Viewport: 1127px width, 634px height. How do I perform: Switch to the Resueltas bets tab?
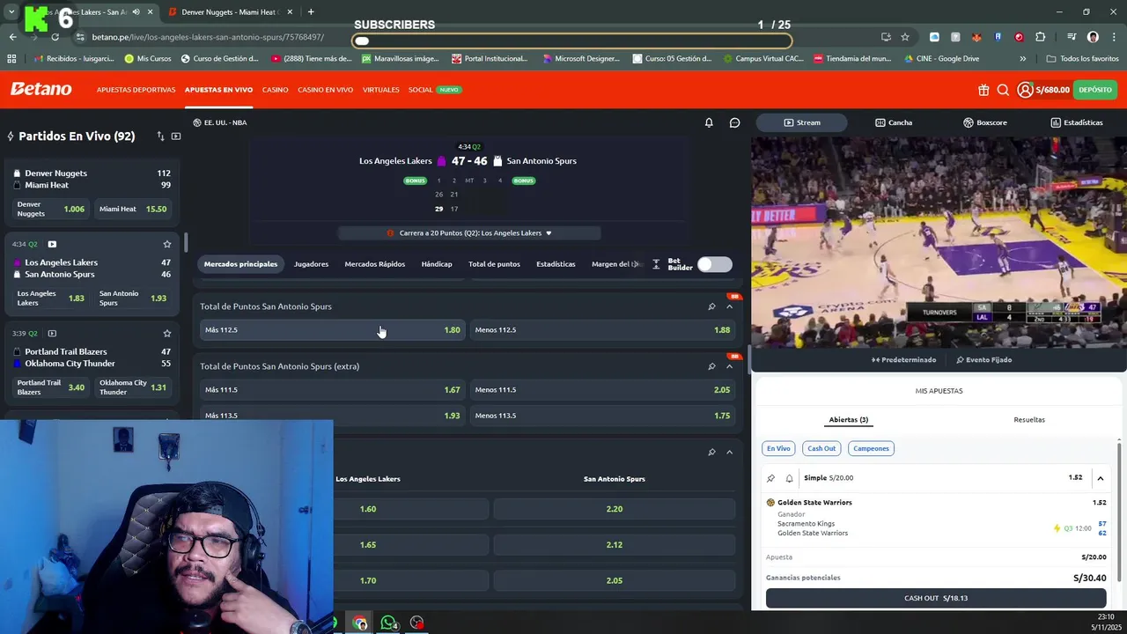[x=1029, y=420]
